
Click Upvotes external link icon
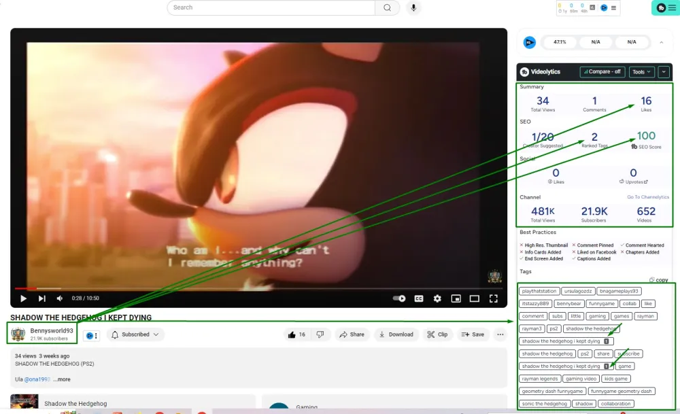point(646,182)
